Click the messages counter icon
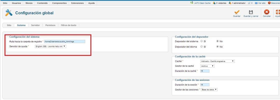The height and width of the screenshot is (100, 280). 249,3
